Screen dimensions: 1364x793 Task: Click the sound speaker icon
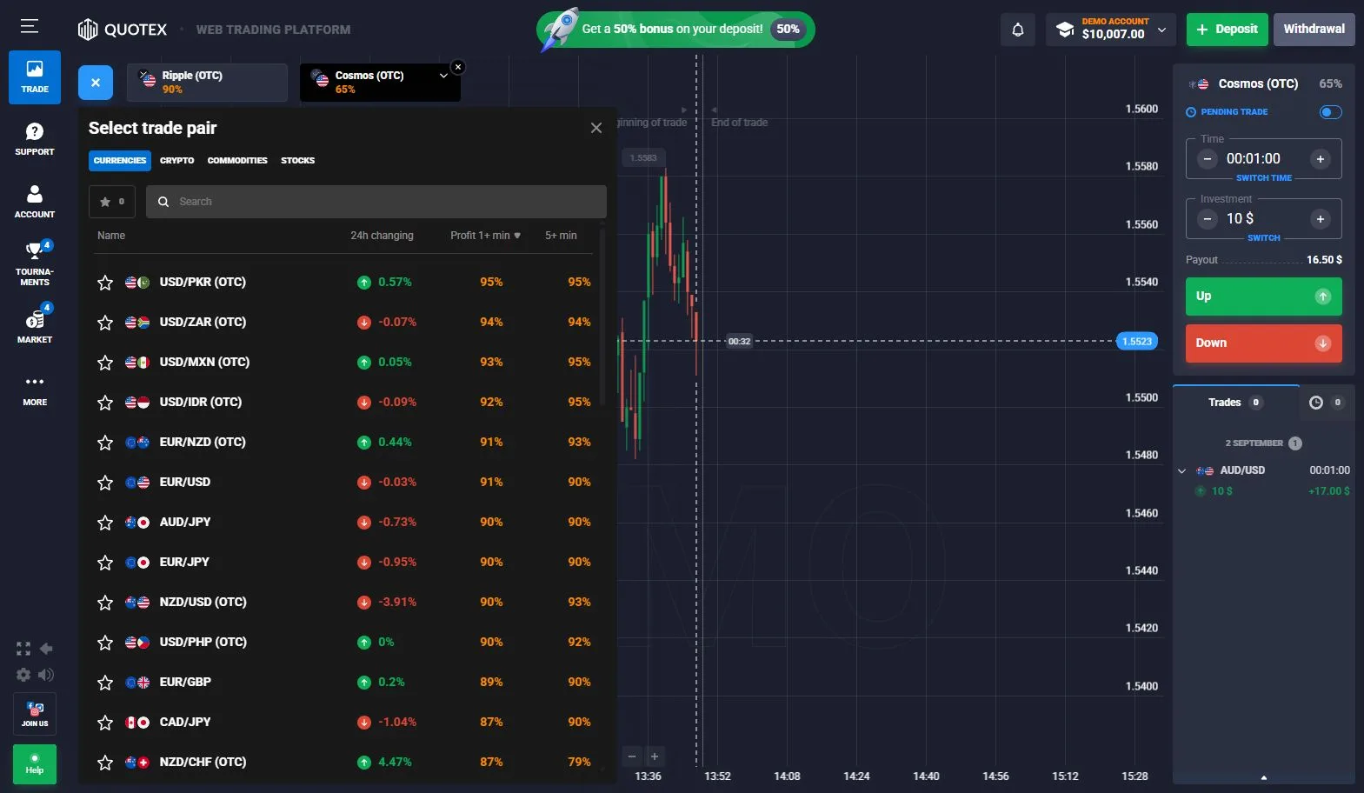click(x=46, y=675)
